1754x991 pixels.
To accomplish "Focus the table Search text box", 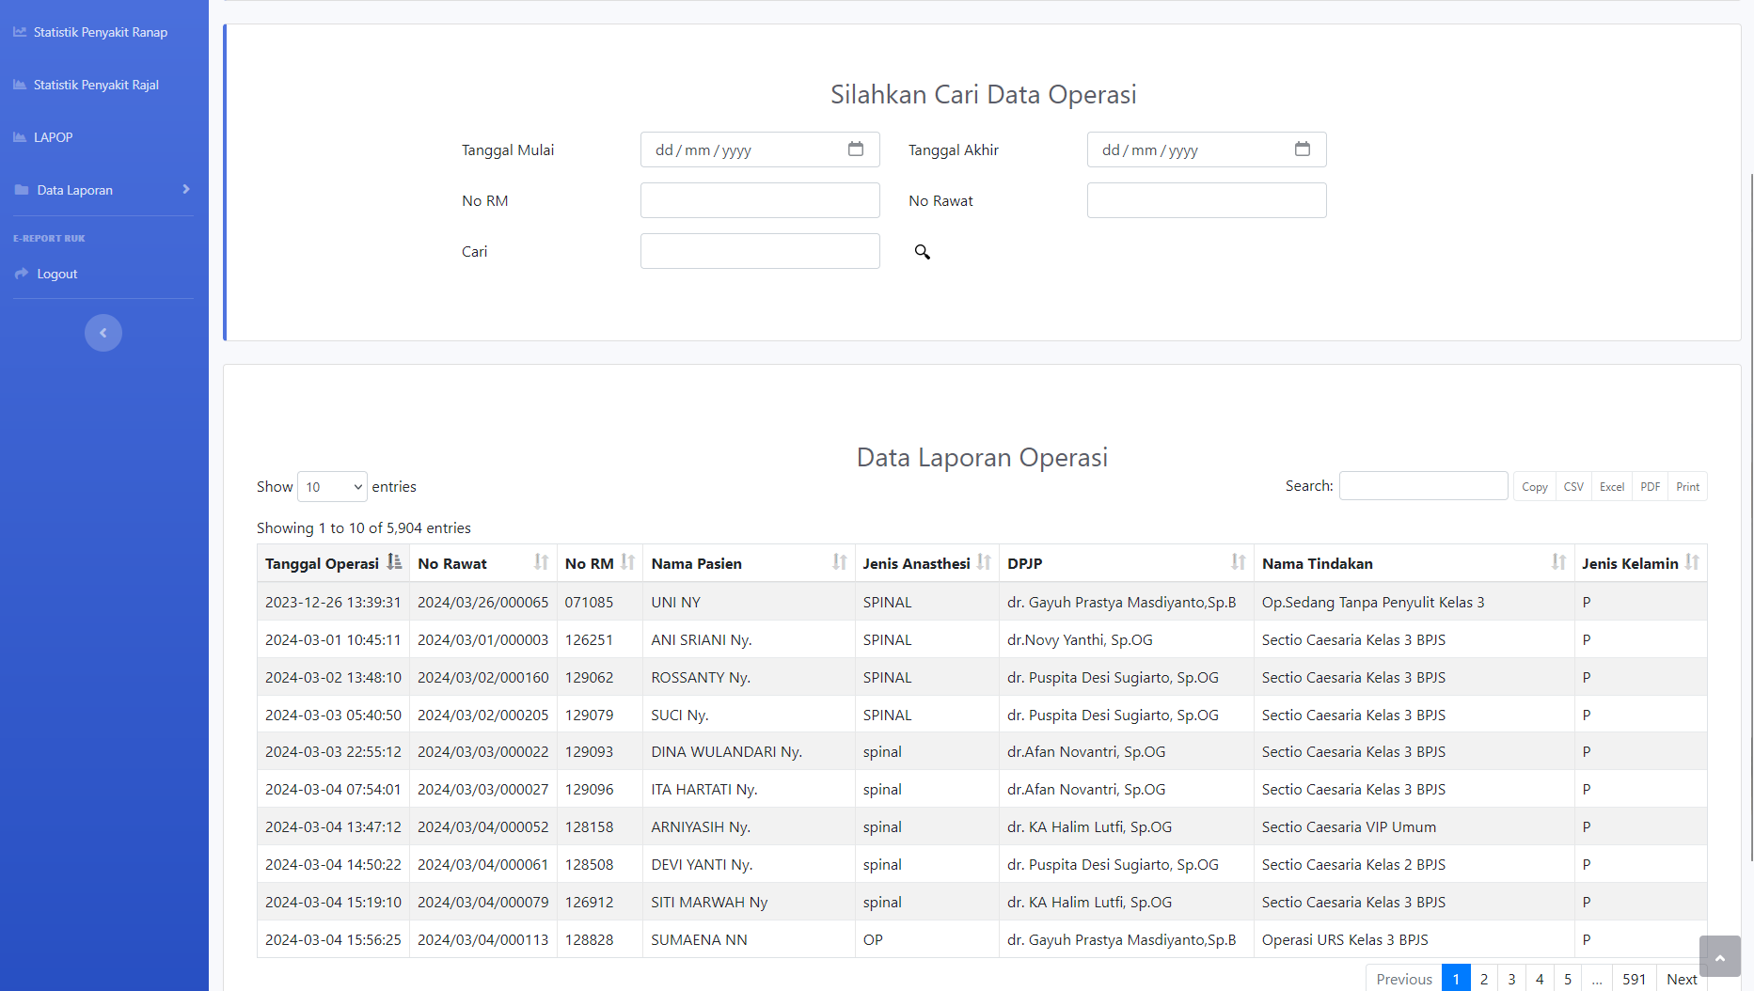I will (1423, 486).
